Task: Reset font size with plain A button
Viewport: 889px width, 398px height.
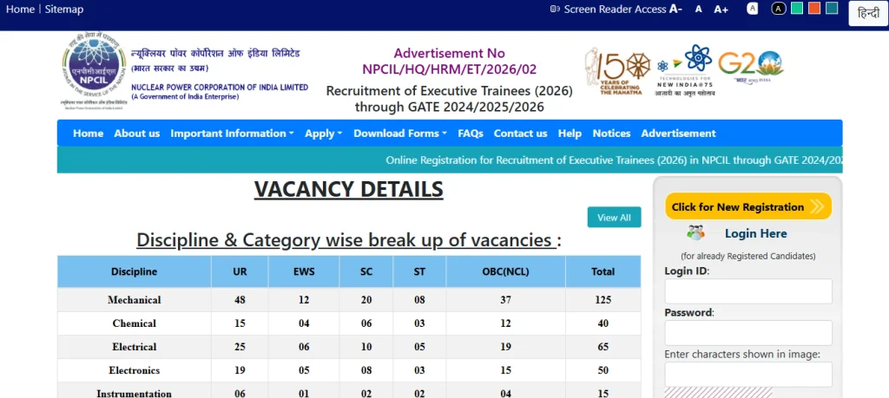Action: [699, 9]
